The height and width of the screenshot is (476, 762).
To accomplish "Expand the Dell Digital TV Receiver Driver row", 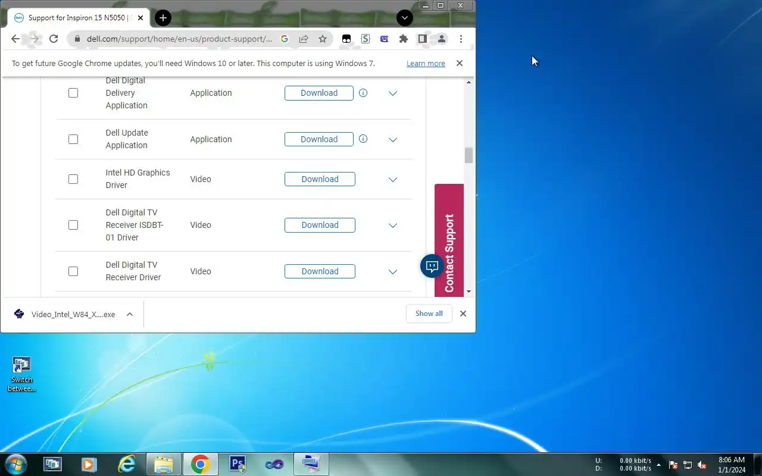I will 393,272.
